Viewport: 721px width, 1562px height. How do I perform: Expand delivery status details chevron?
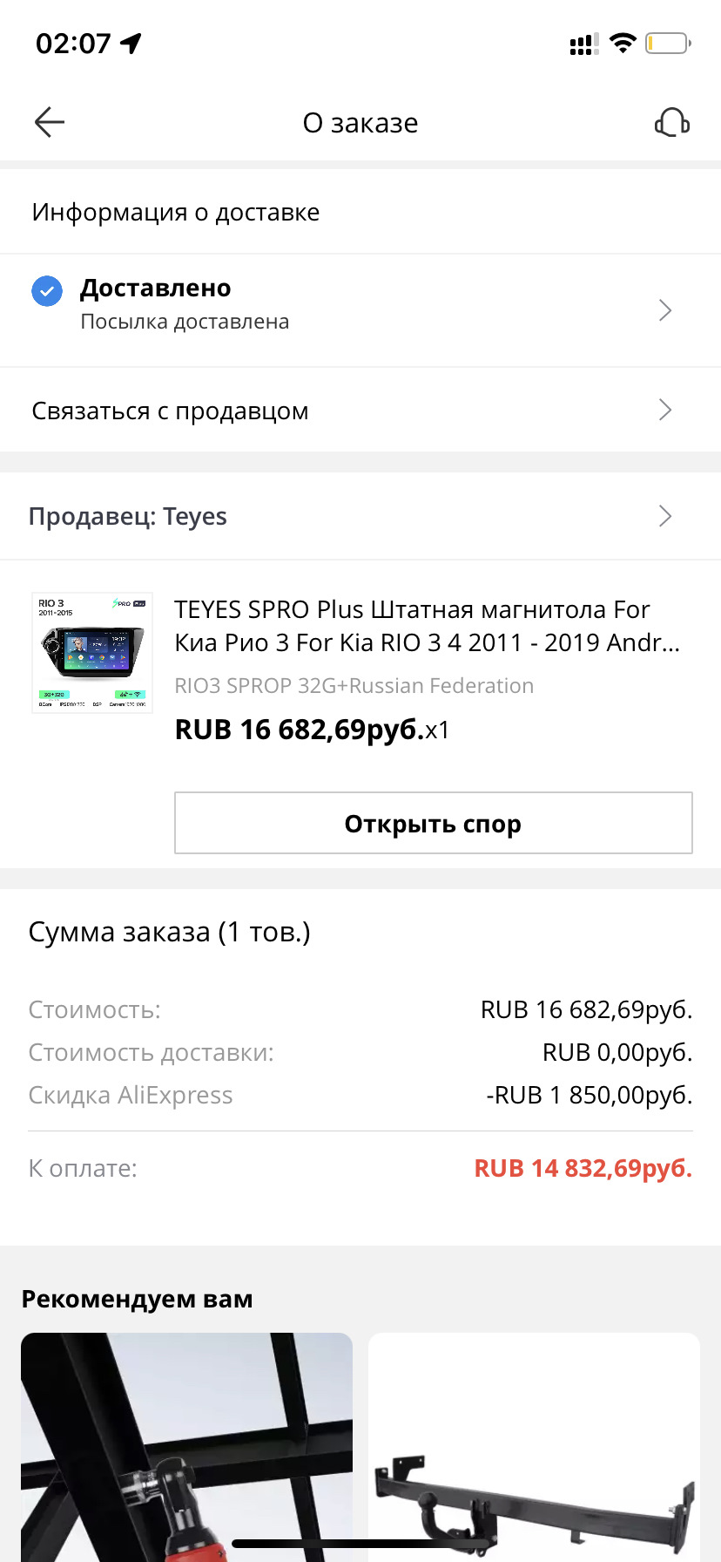pos(665,310)
